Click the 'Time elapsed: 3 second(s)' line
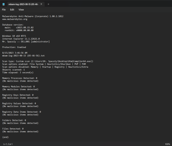Image resolution: width=172 pixels, height=146 pixels. point(18,72)
